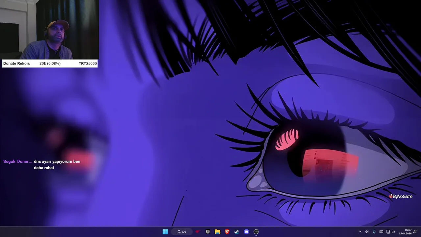Open the Windows Start menu
421x237 pixels.
coord(165,232)
